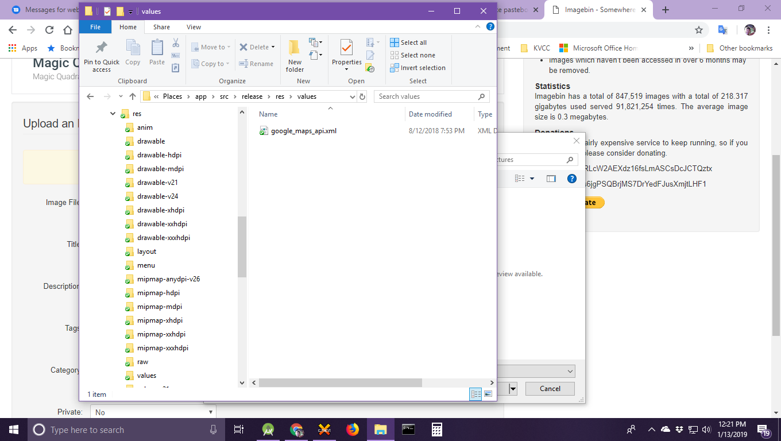This screenshot has height=441, width=781.
Task: Click the Copy path icon
Action: pos(176,55)
